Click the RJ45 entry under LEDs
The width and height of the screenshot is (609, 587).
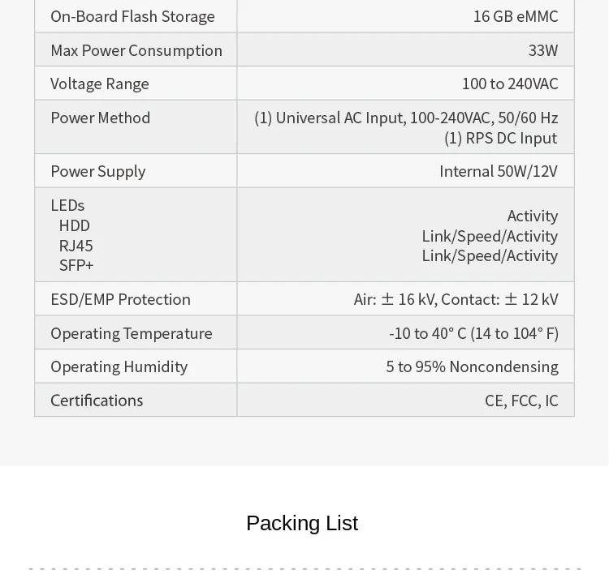(x=76, y=245)
